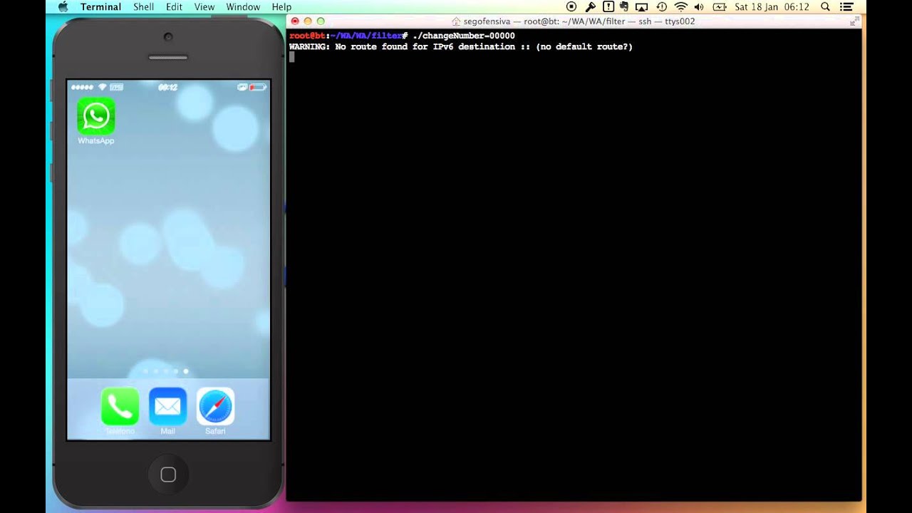912x513 pixels.
Task: Click the screen recording status icon
Action: tap(571, 7)
